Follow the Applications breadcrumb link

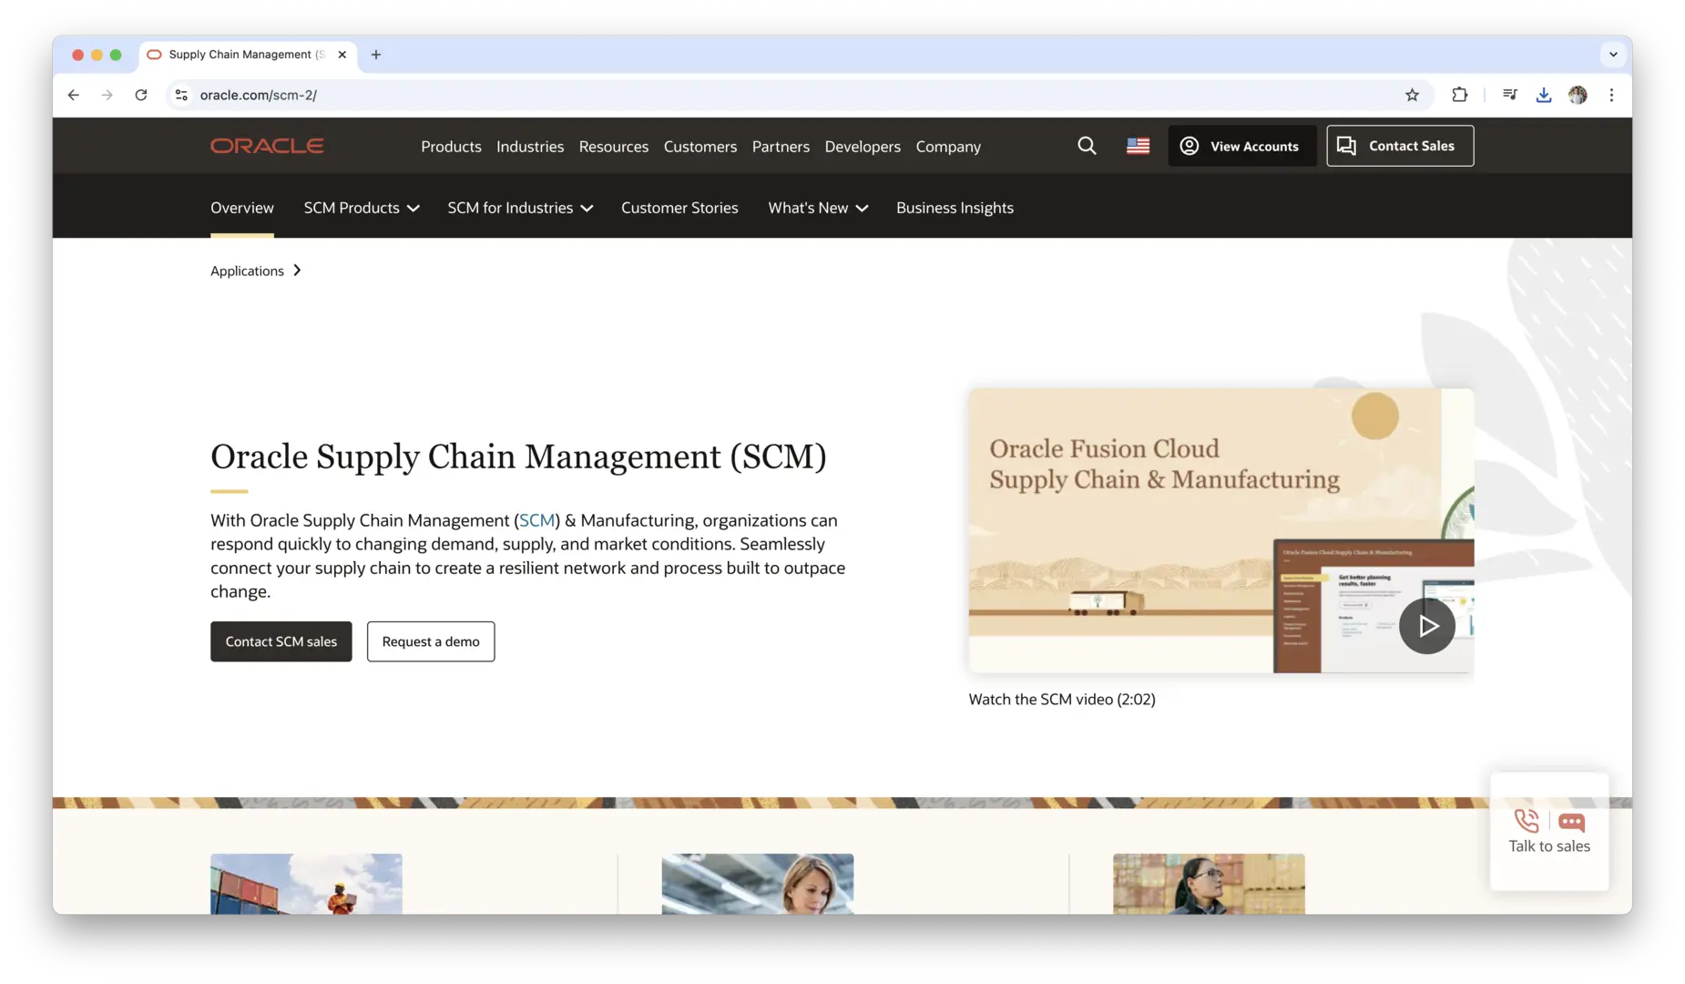(x=247, y=271)
